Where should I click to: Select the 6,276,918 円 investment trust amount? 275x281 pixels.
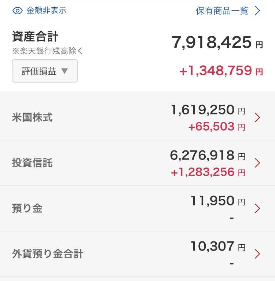208,155
